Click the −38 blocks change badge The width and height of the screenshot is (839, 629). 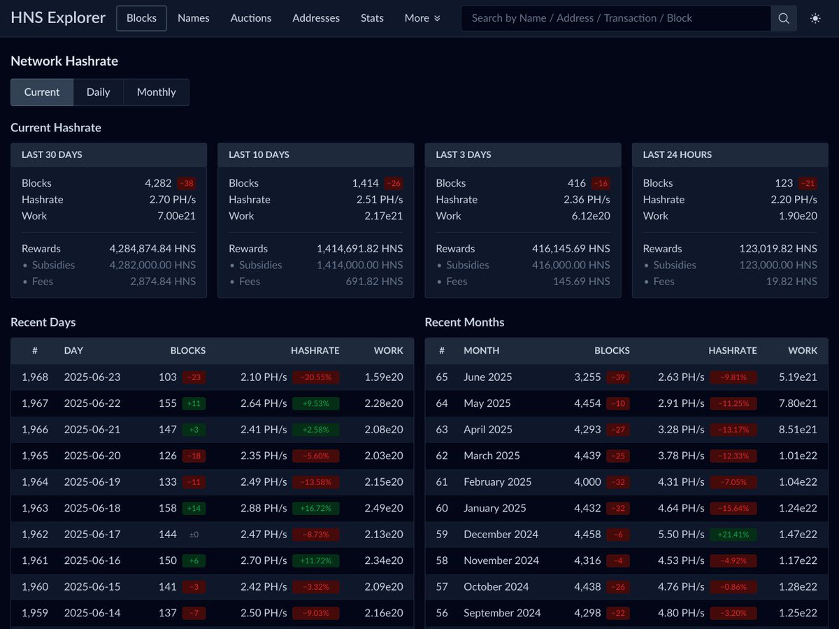(186, 183)
